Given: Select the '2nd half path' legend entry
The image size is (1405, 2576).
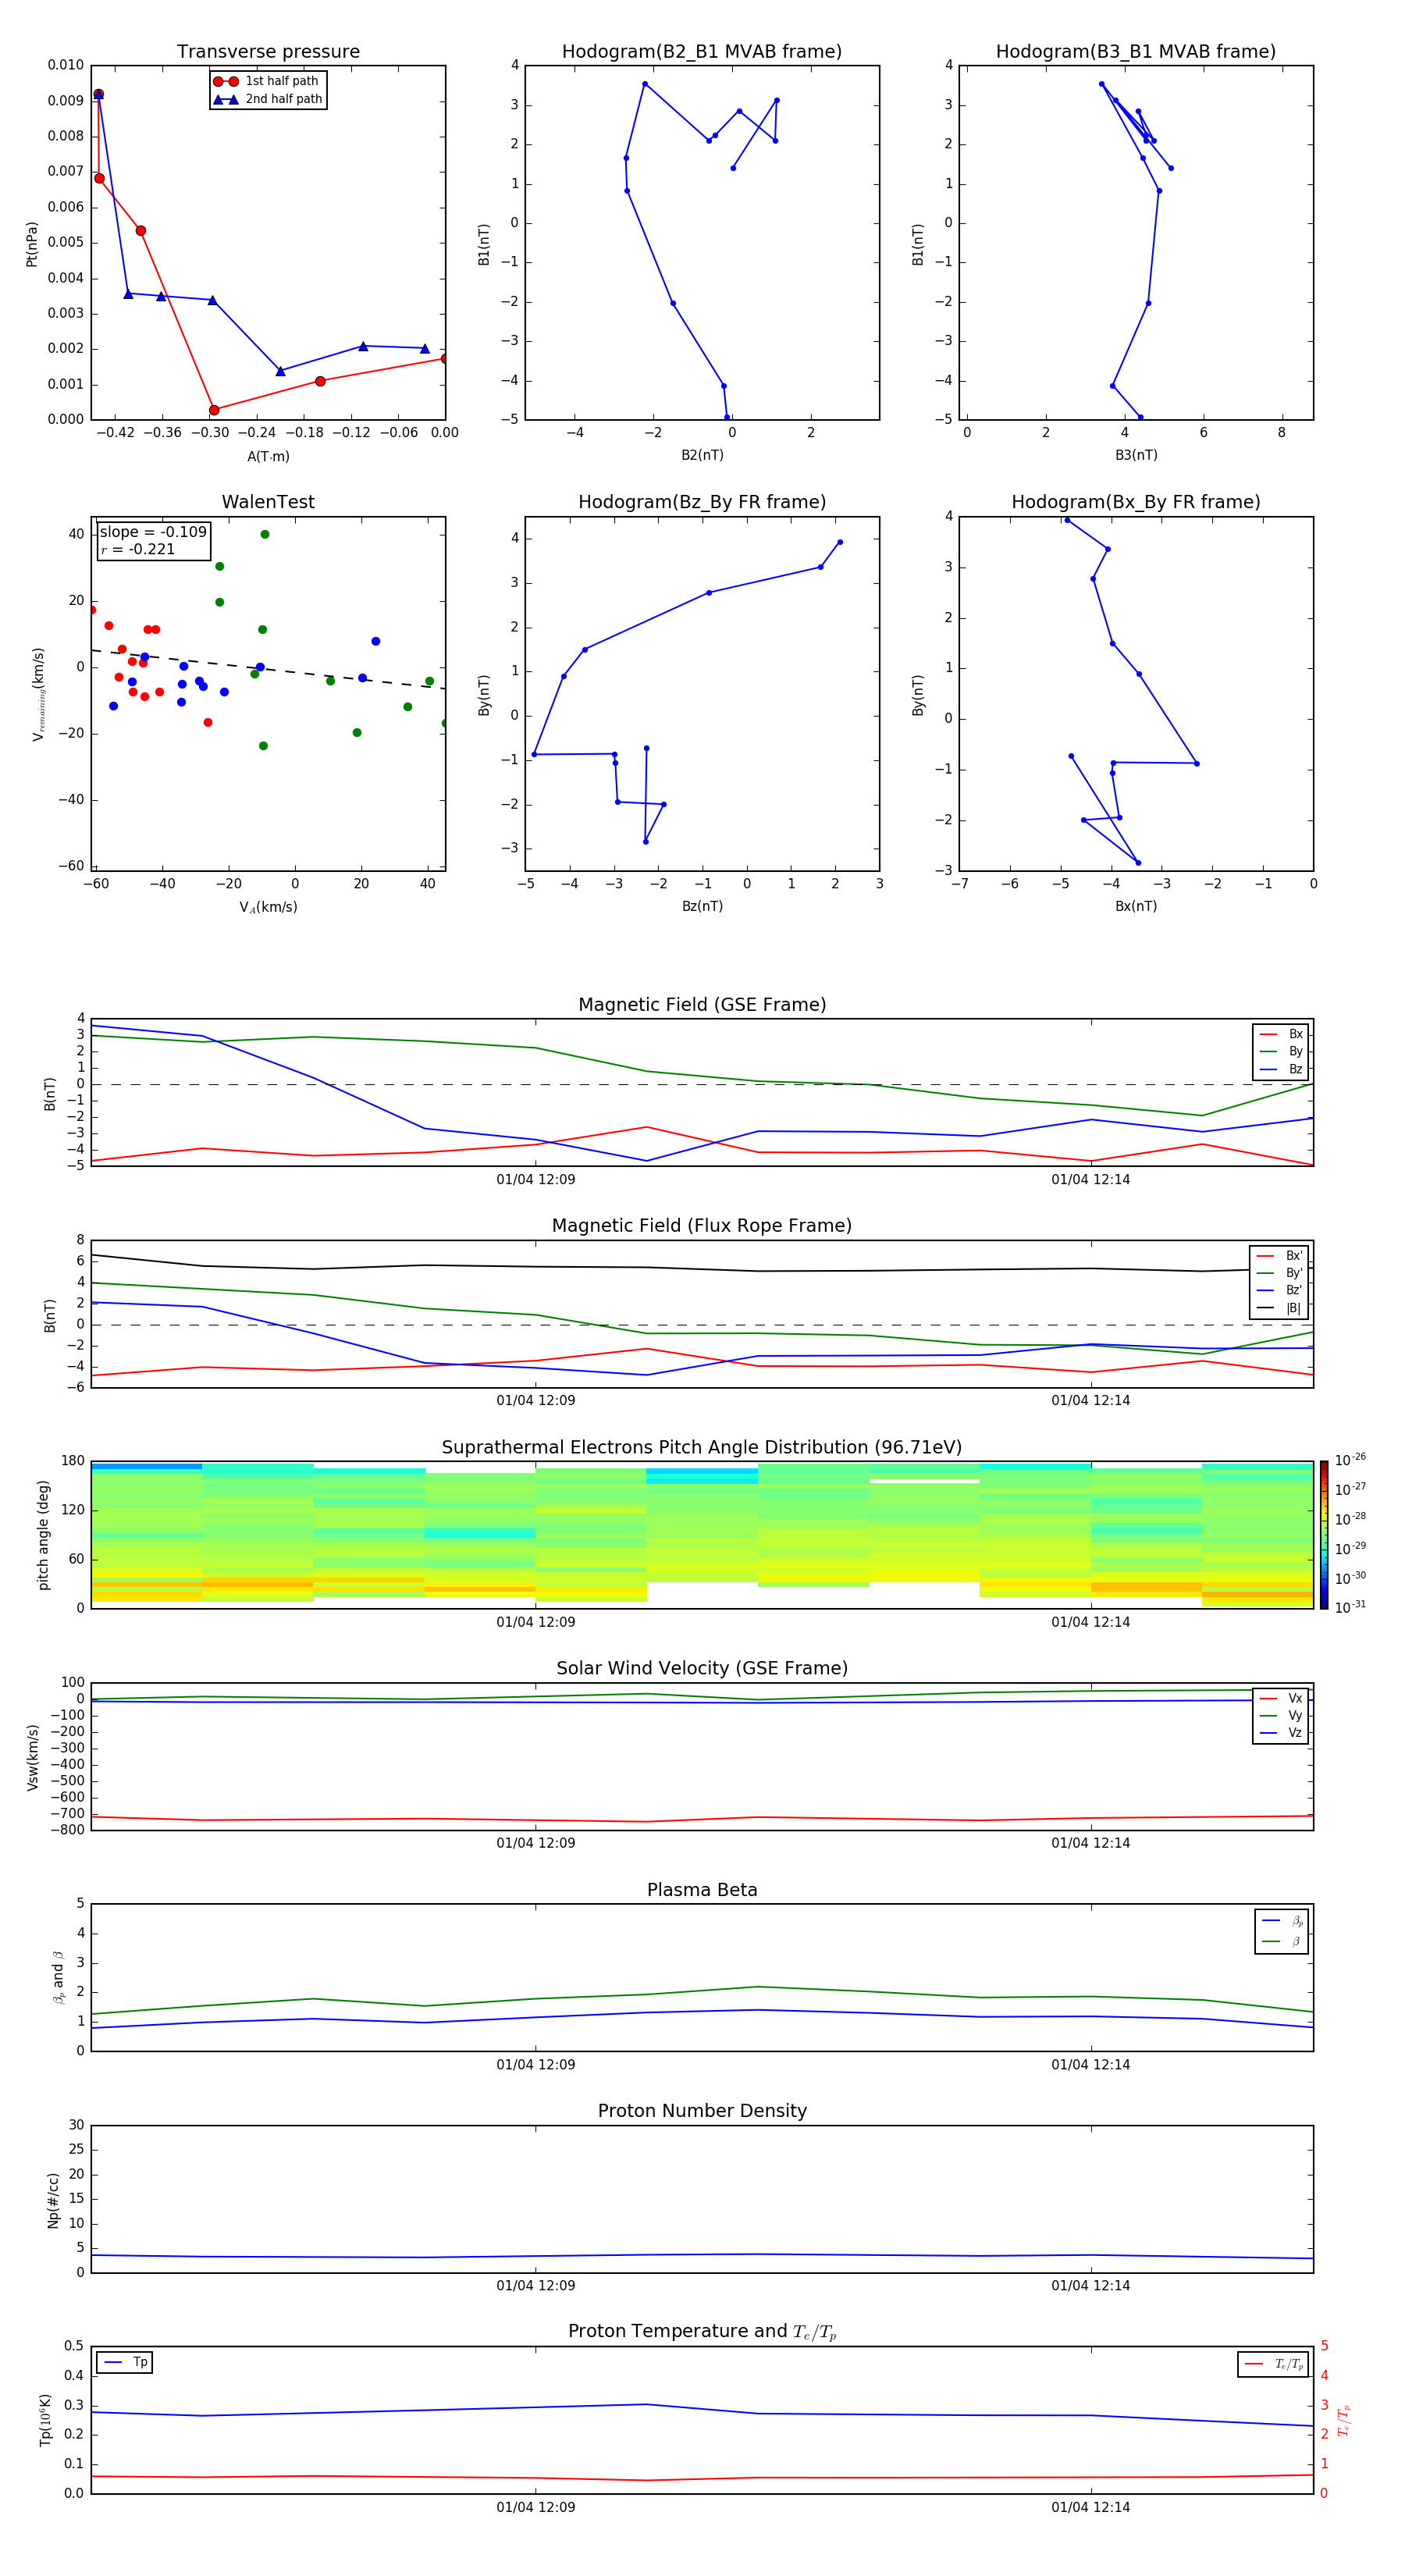Looking at the screenshot, I should (x=267, y=99).
